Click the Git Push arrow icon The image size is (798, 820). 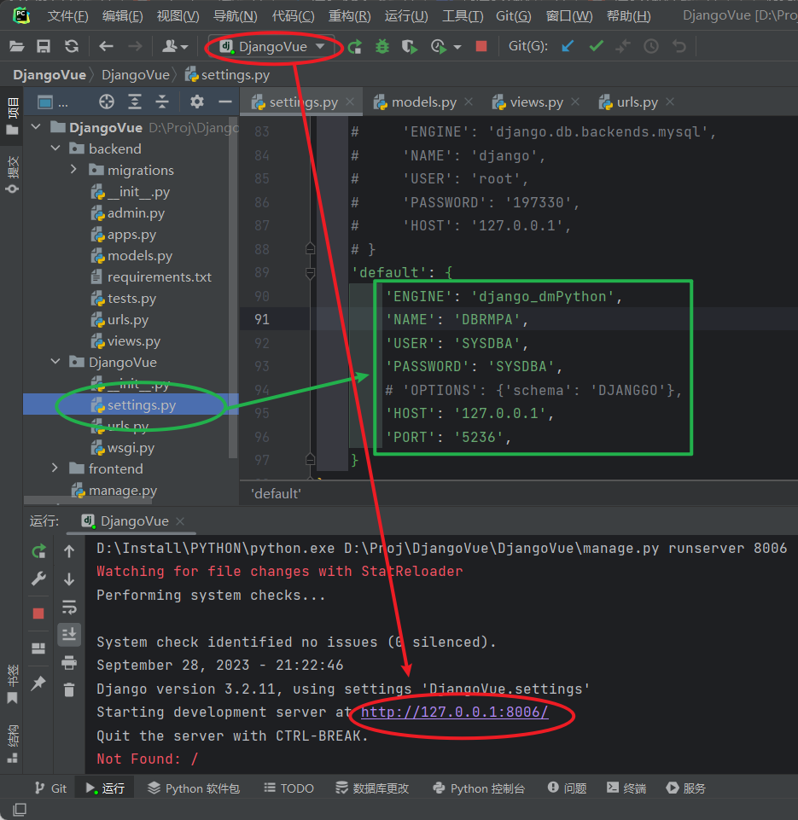[x=623, y=47]
